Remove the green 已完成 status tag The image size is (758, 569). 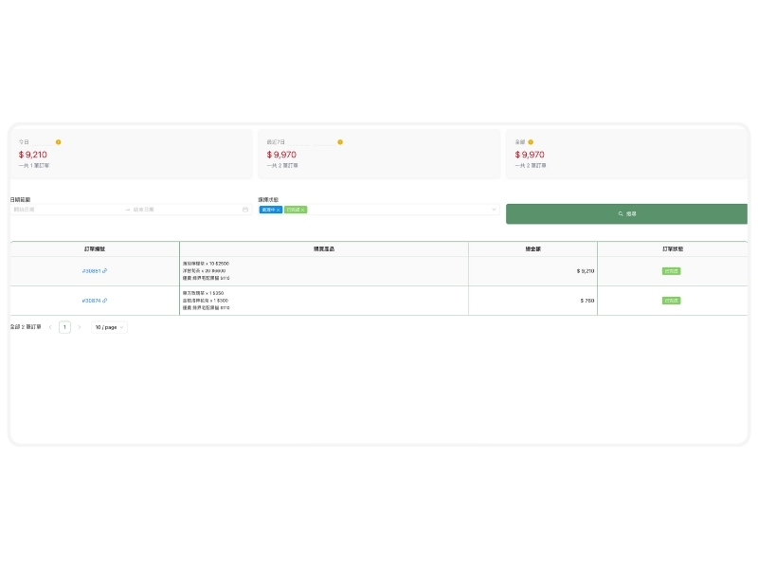[303, 210]
